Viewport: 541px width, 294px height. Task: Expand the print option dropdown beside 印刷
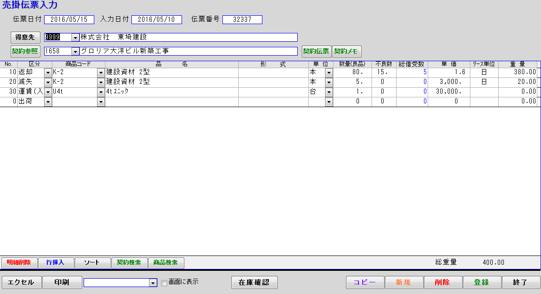(x=153, y=283)
